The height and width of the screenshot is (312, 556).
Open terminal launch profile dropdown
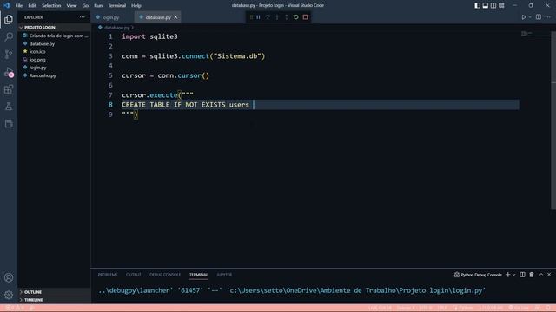tap(513, 275)
